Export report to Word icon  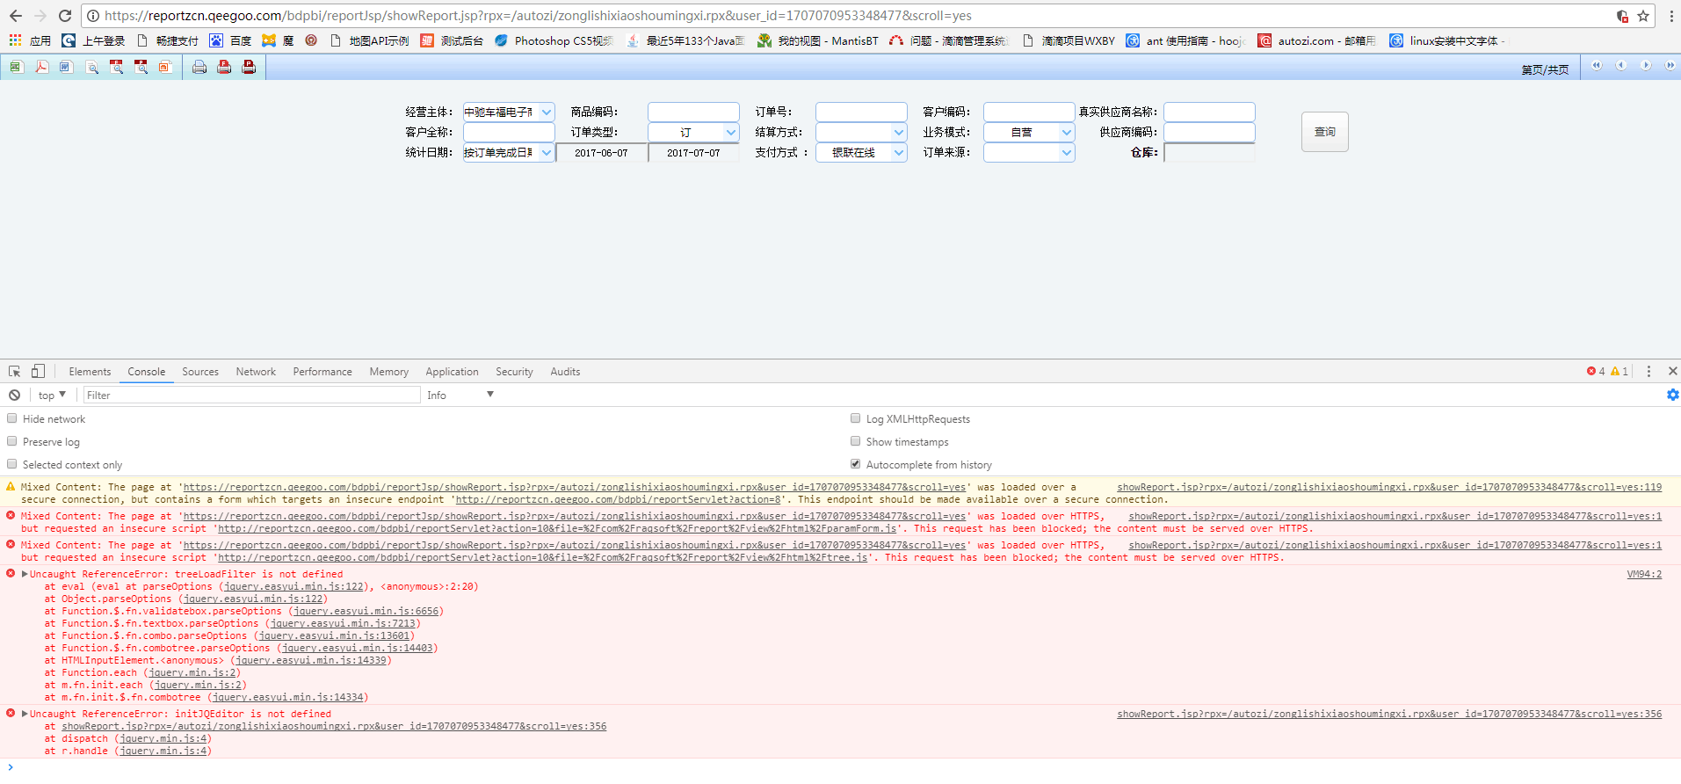pos(66,67)
